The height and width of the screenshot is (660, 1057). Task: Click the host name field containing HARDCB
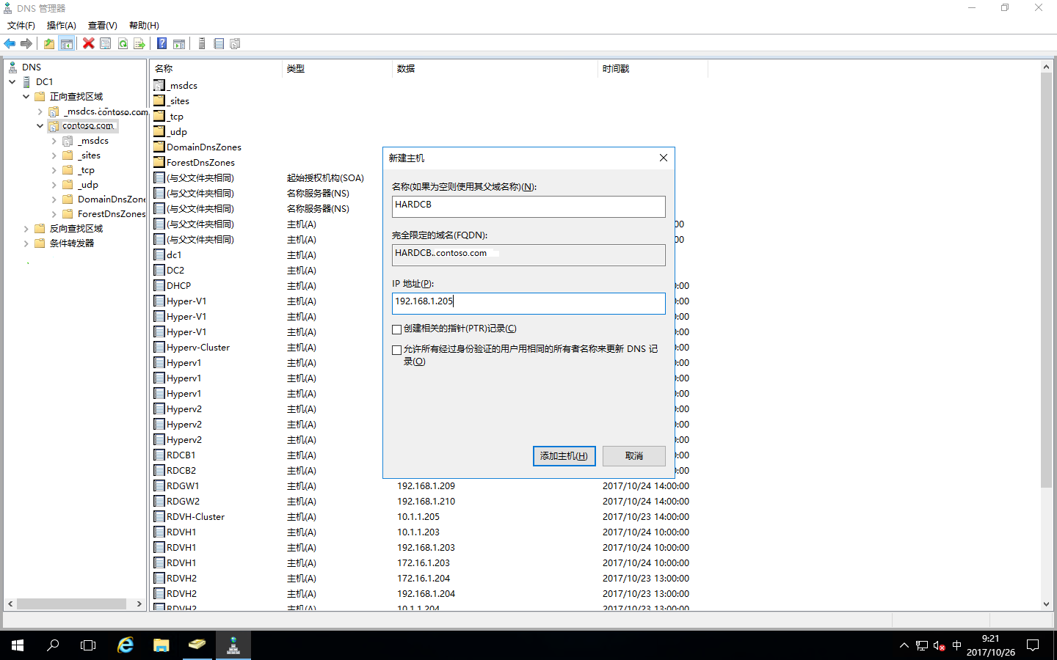(x=528, y=206)
